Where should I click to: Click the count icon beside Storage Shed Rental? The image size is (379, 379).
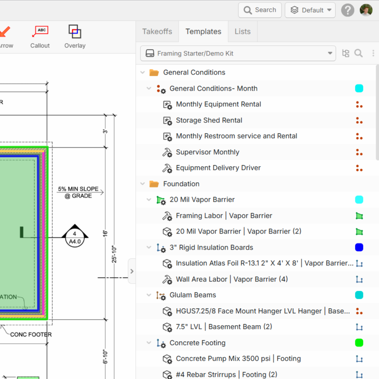(359, 120)
